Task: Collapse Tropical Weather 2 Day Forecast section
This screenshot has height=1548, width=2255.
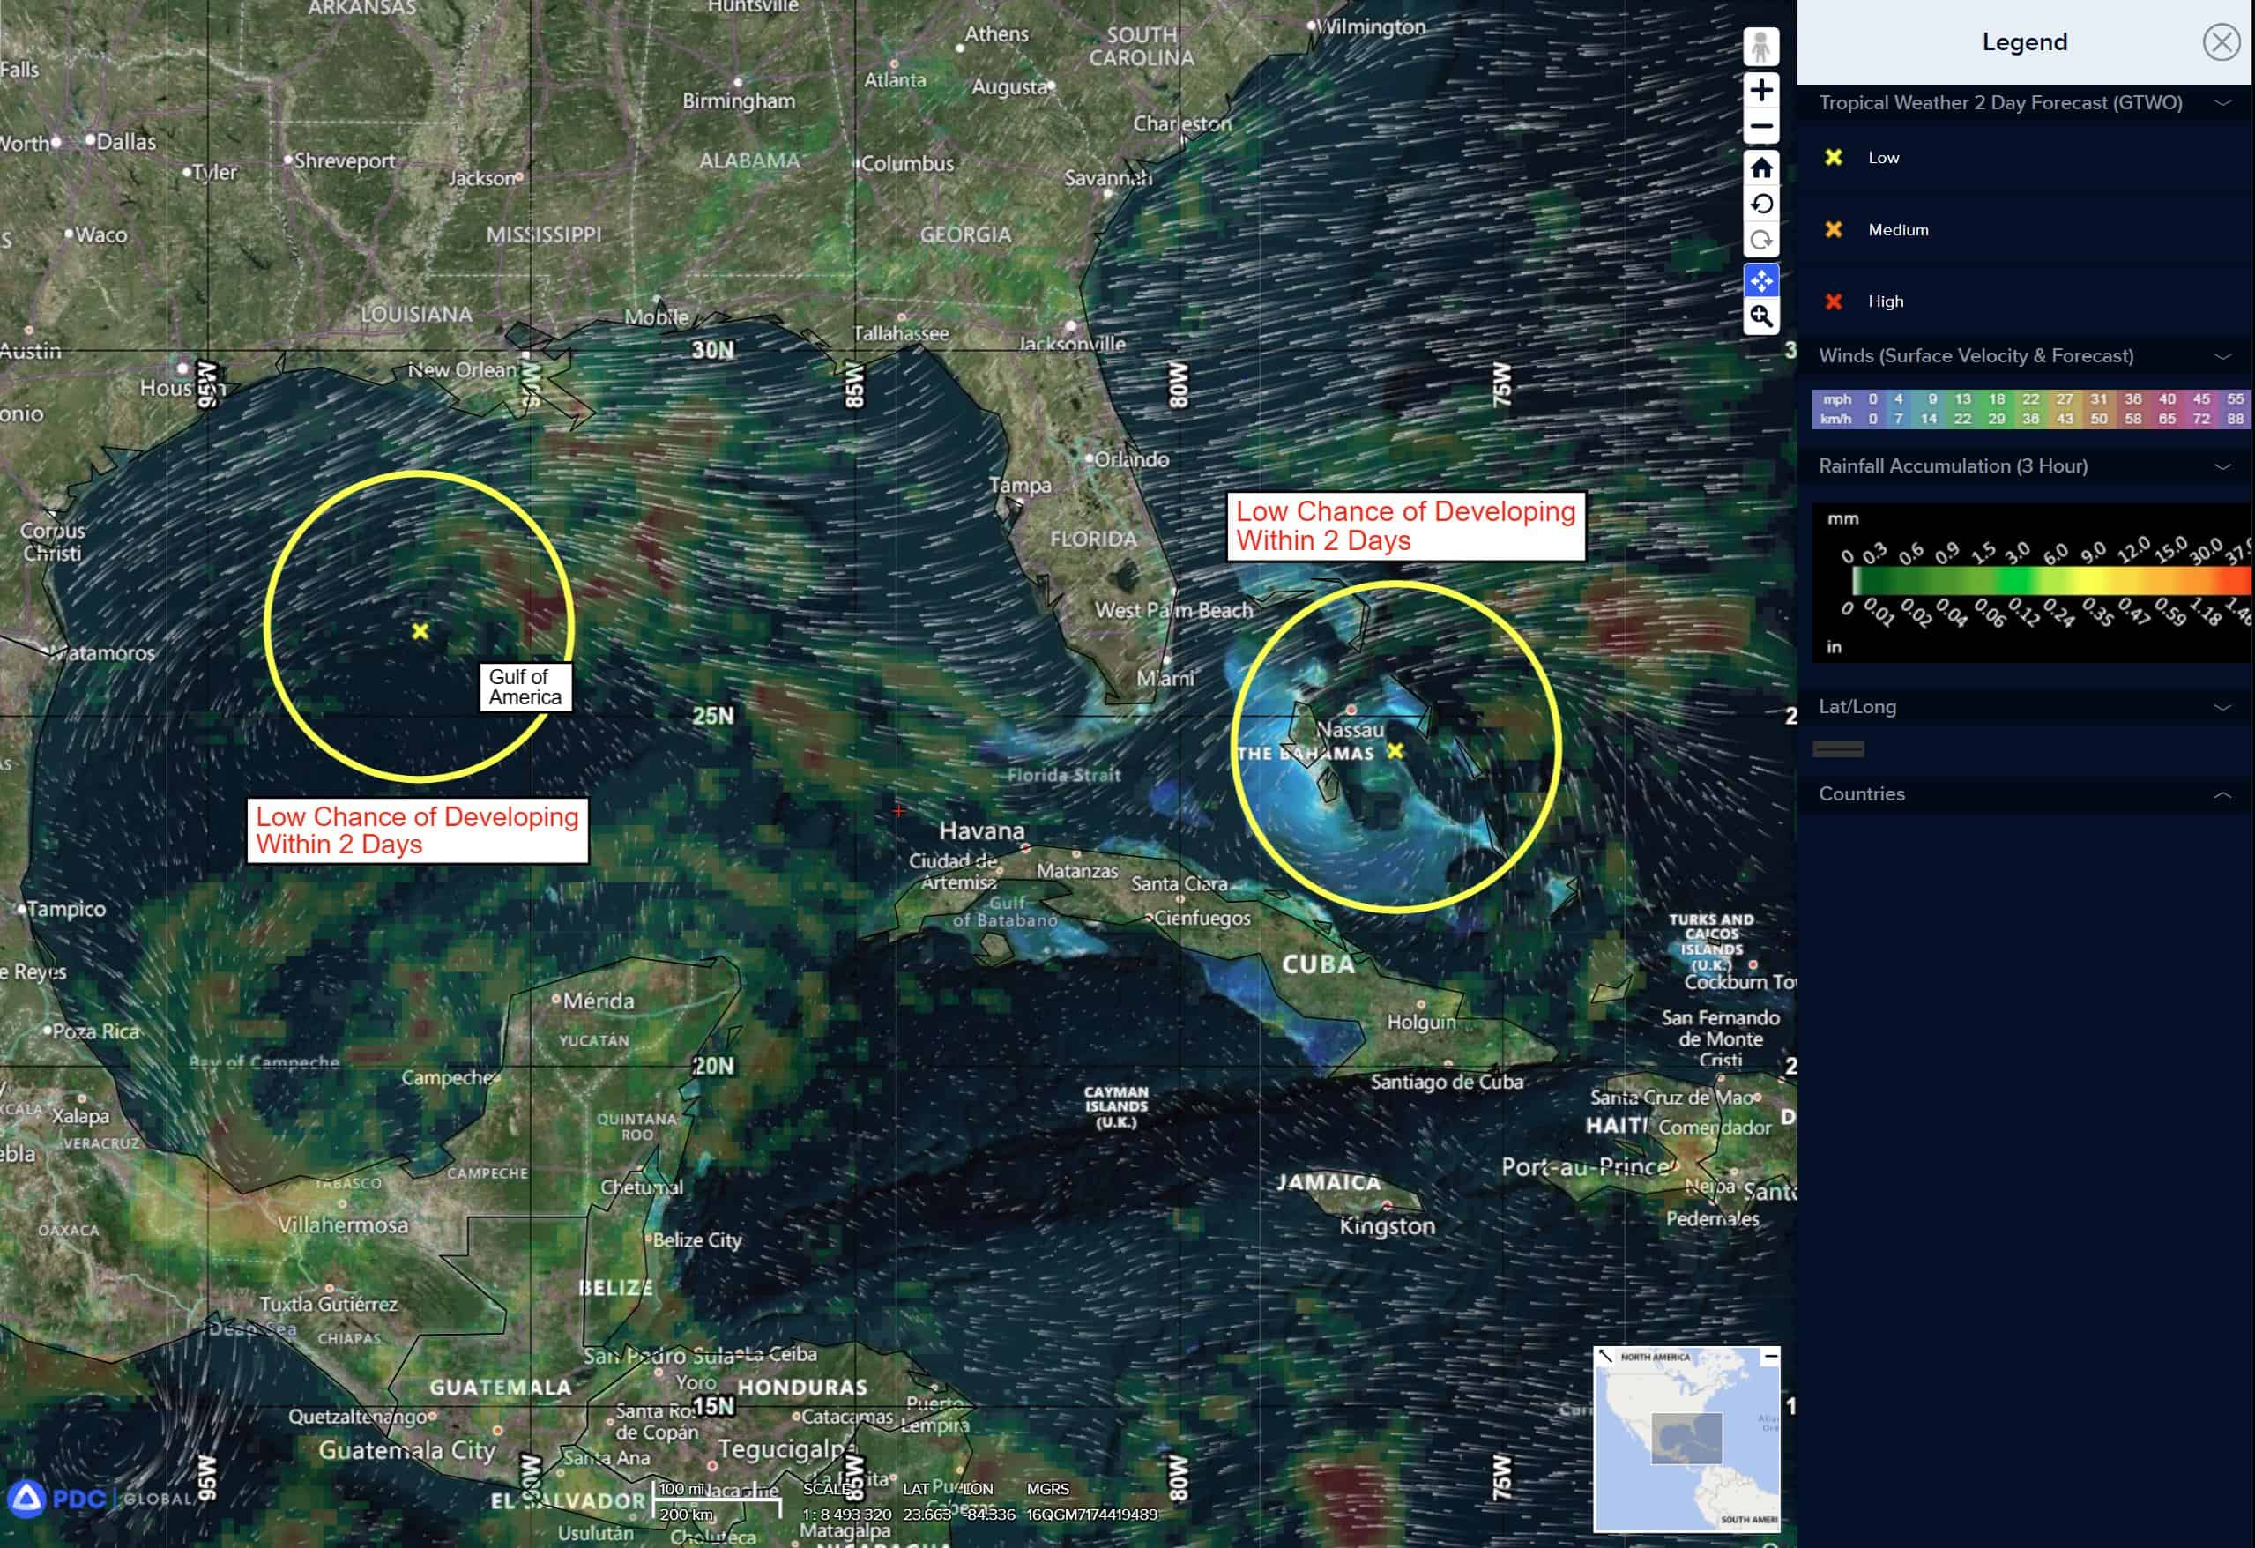Action: 2222,103
